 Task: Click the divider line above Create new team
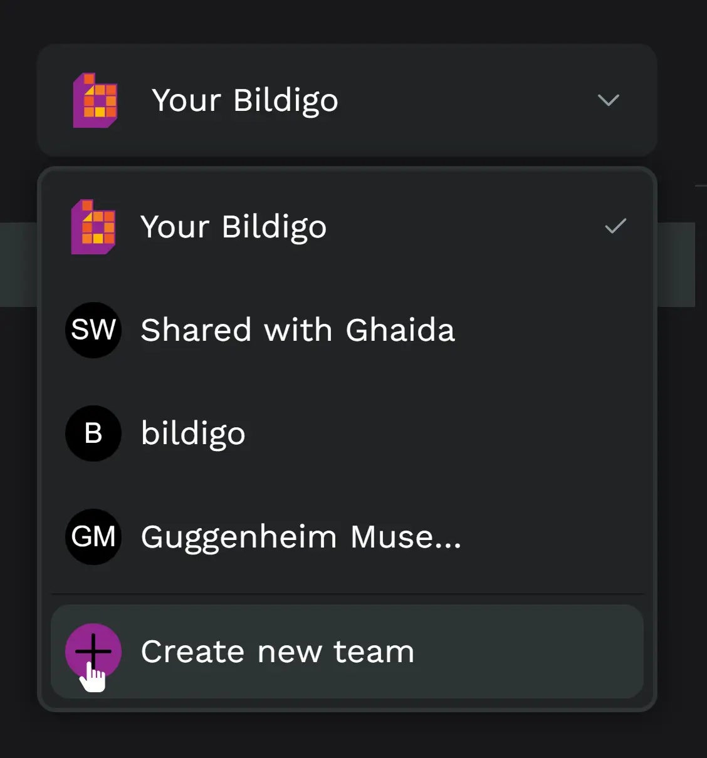pyautogui.click(x=347, y=593)
